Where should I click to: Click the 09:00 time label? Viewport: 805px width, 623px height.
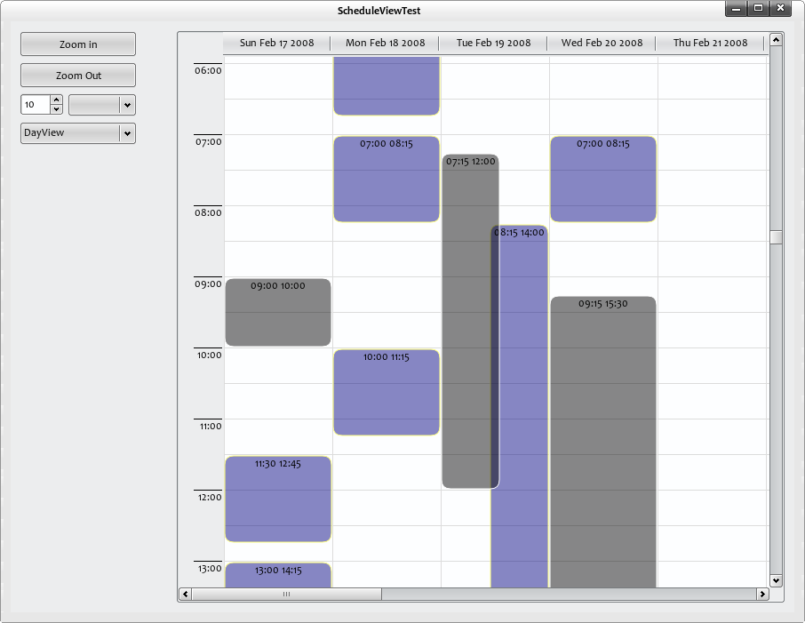[208, 284]
